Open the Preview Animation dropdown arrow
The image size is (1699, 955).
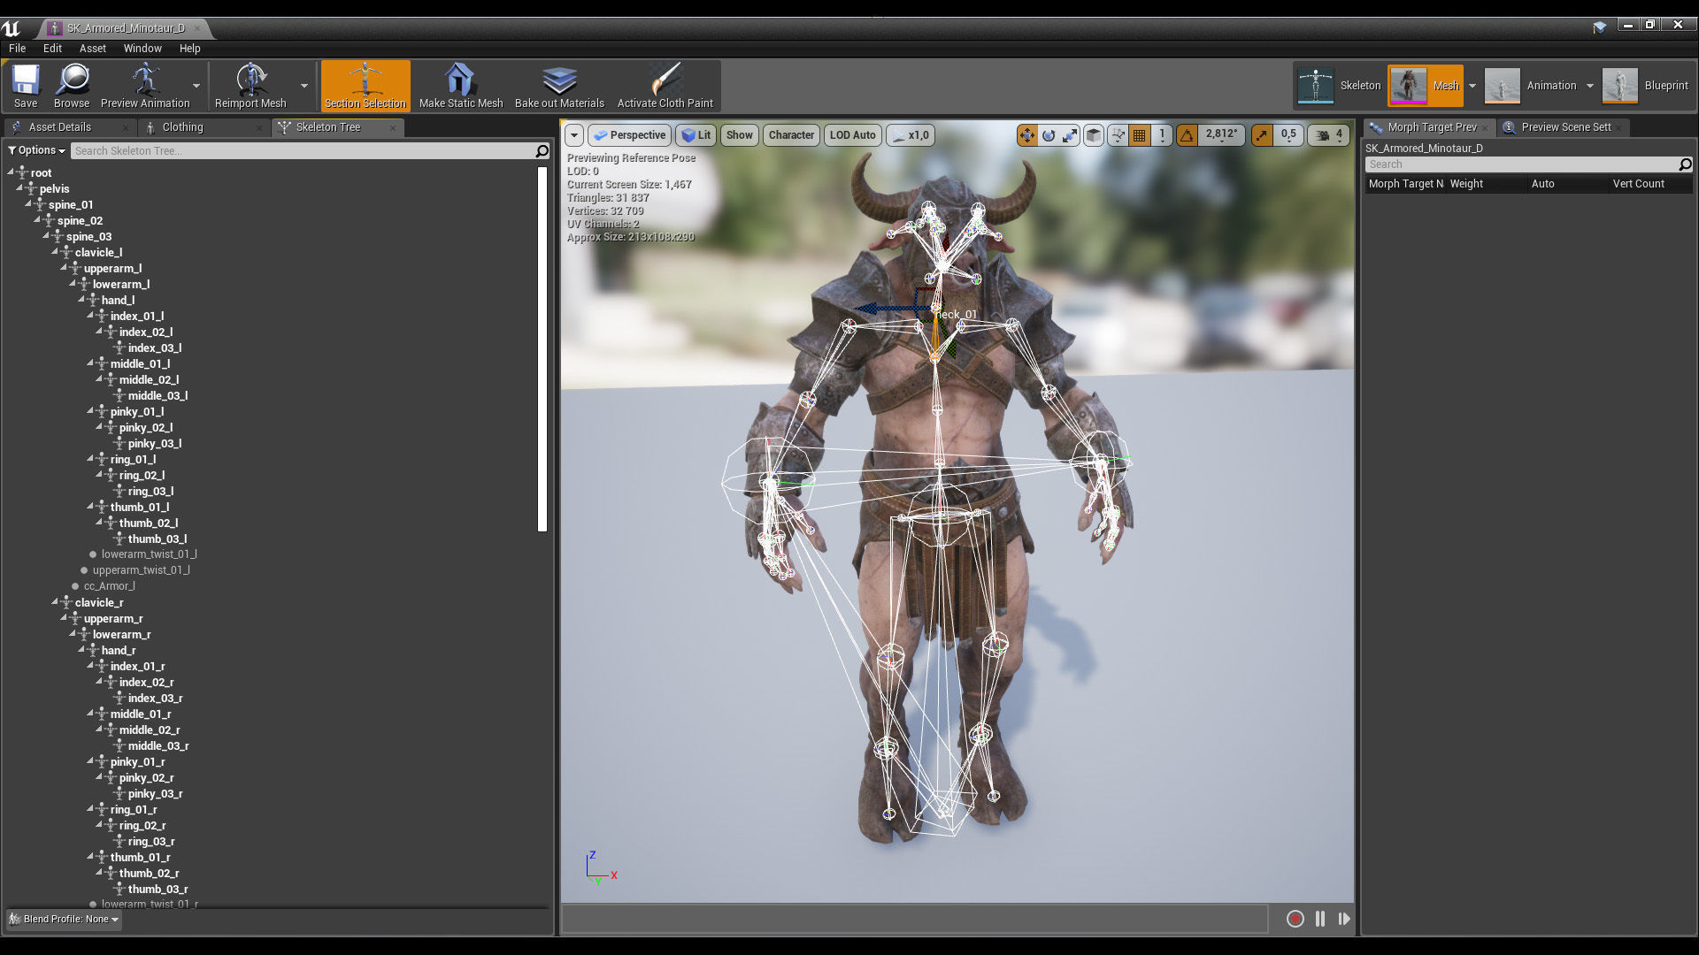tap(196, 86)
